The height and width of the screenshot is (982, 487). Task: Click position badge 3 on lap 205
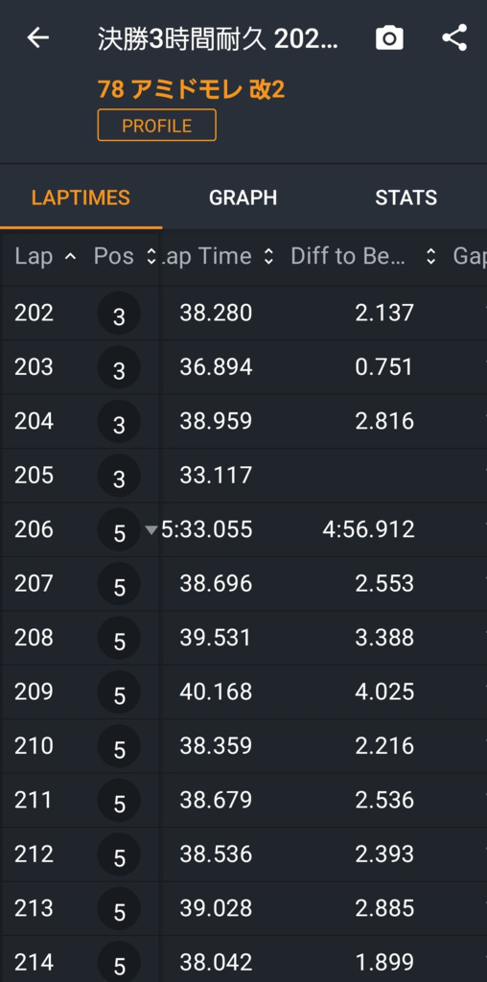[119, 476]
